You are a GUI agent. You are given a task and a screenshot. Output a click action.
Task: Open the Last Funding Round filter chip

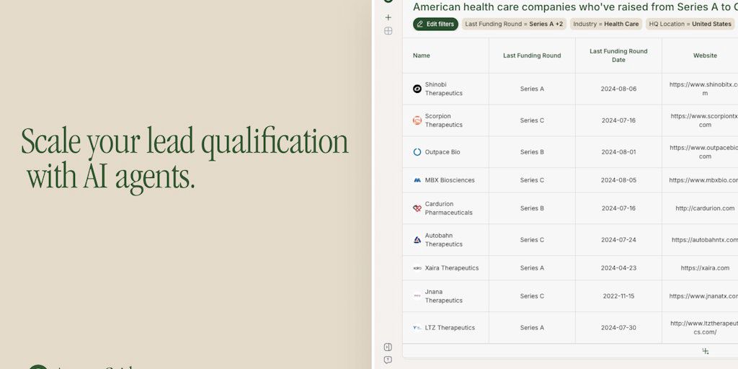pos(514,24)
